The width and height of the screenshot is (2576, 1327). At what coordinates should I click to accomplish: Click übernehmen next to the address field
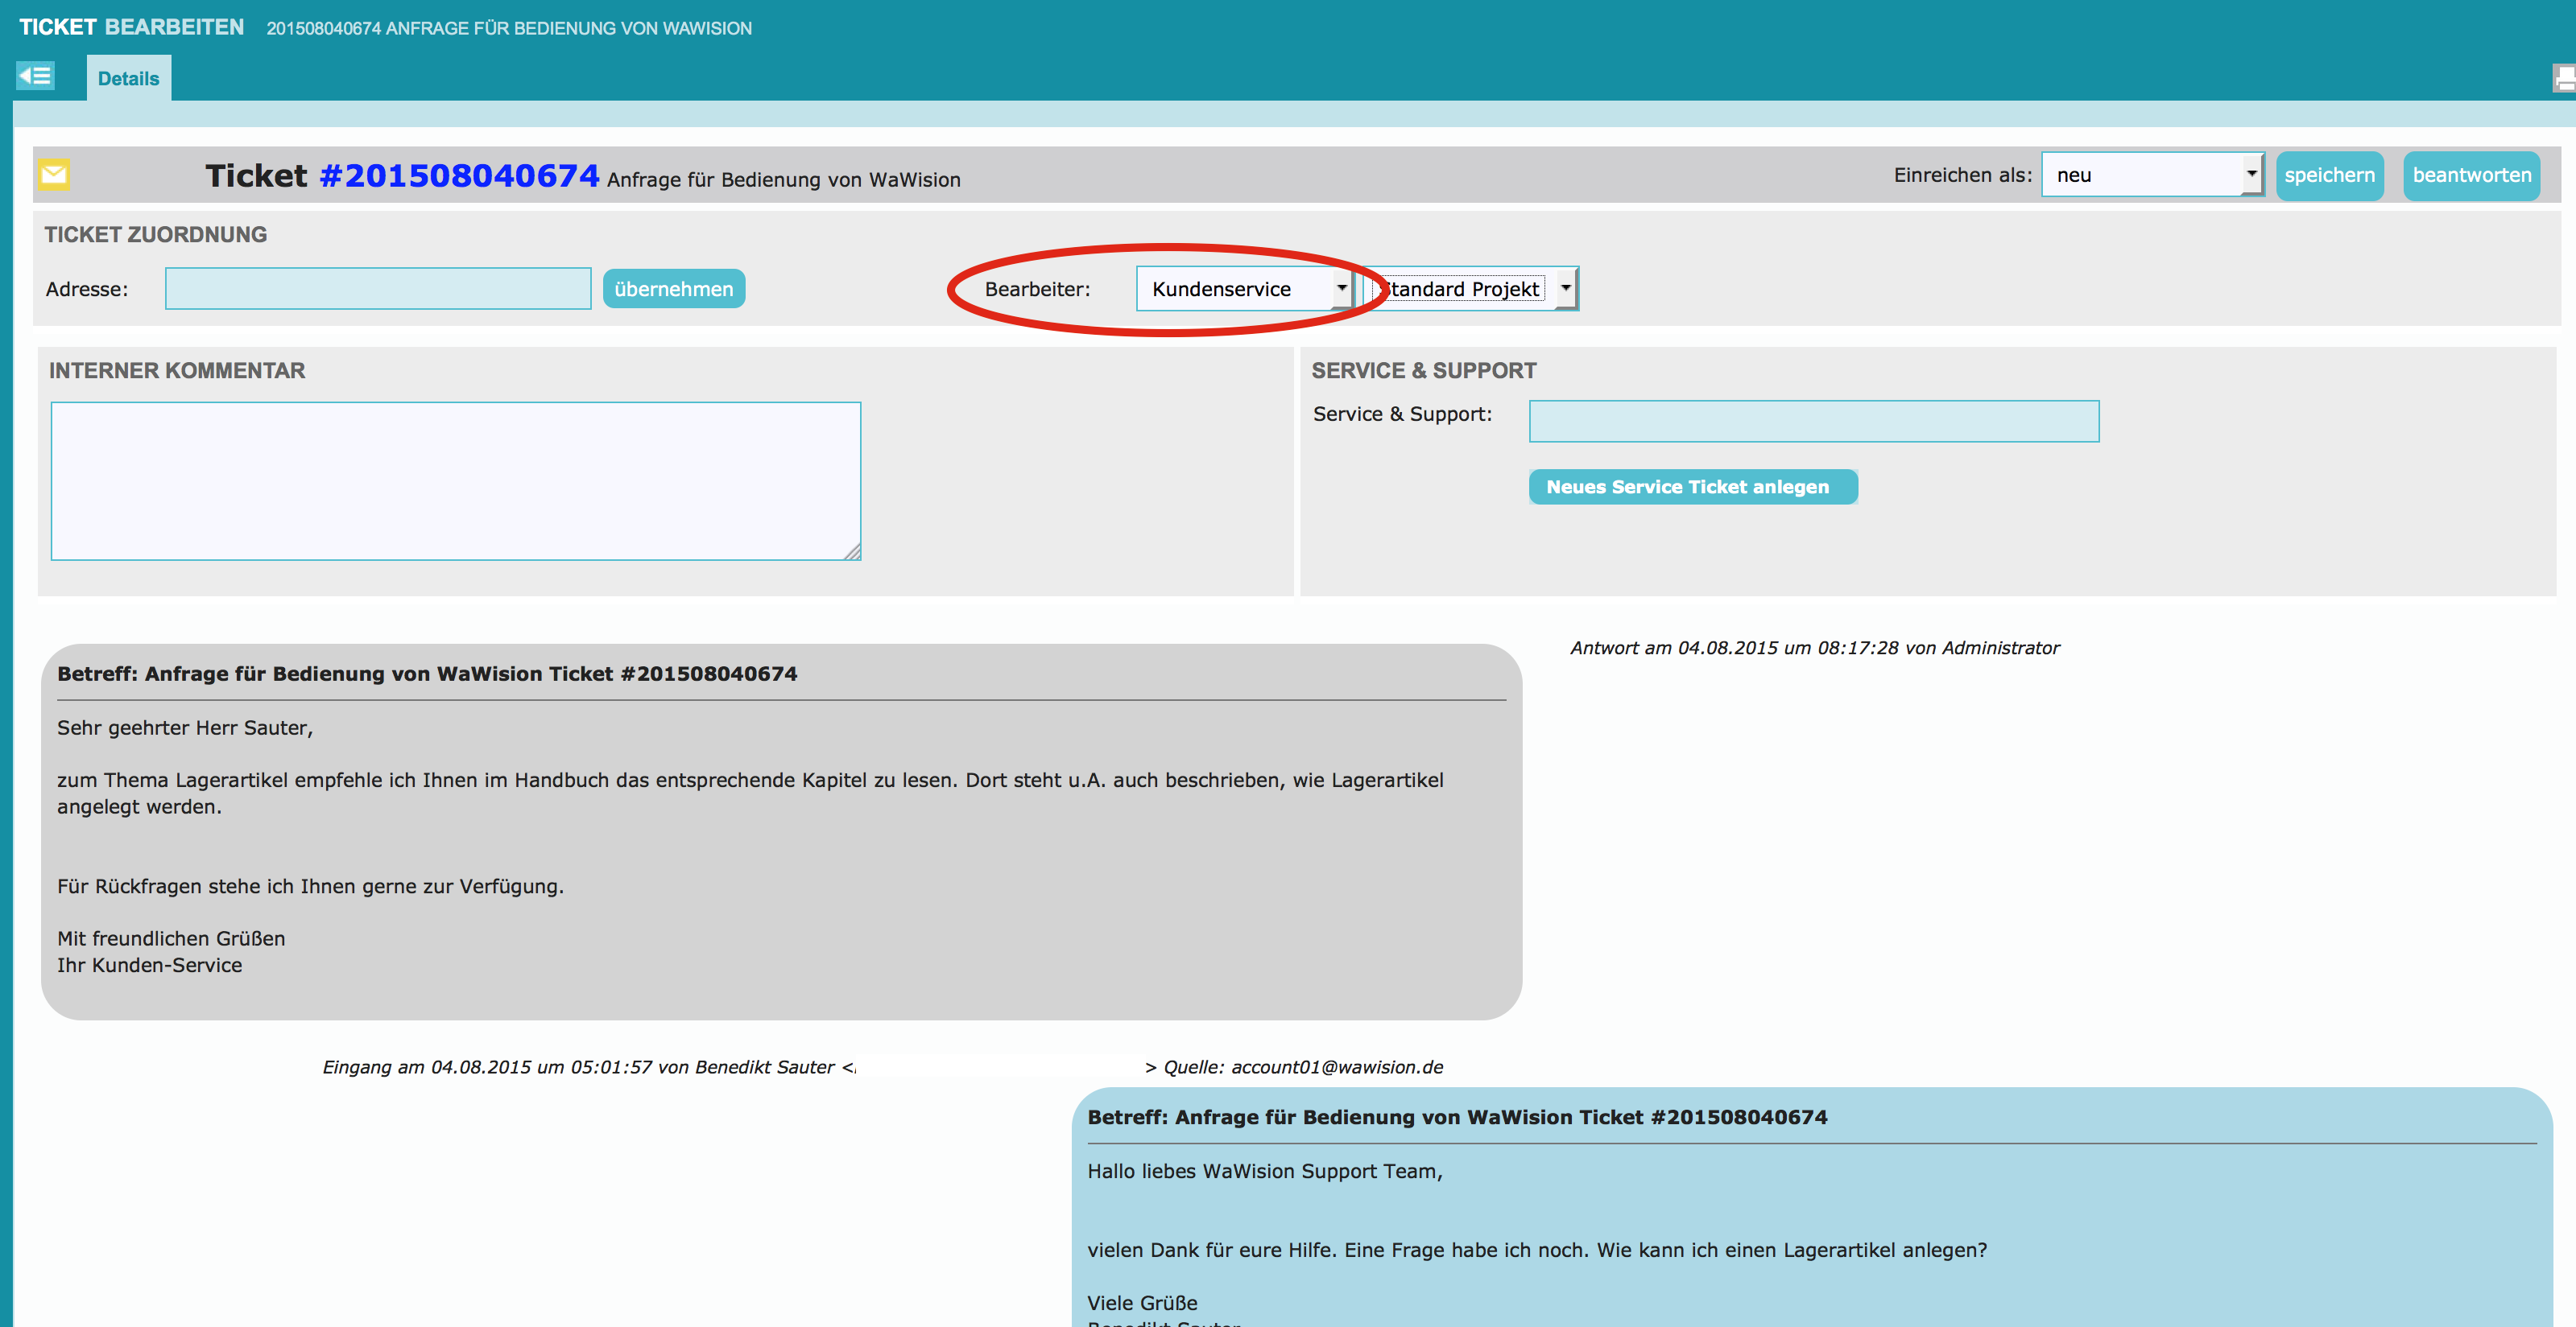pos(673,289)
